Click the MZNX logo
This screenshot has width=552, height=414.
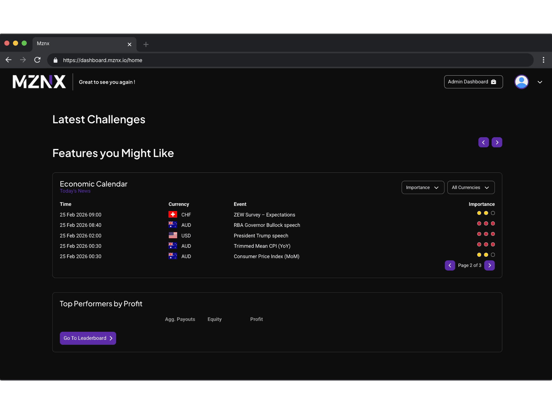[39, 82]
